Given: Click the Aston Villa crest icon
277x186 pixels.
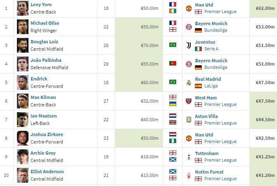Looking at the screenshot, I should 189,120.
